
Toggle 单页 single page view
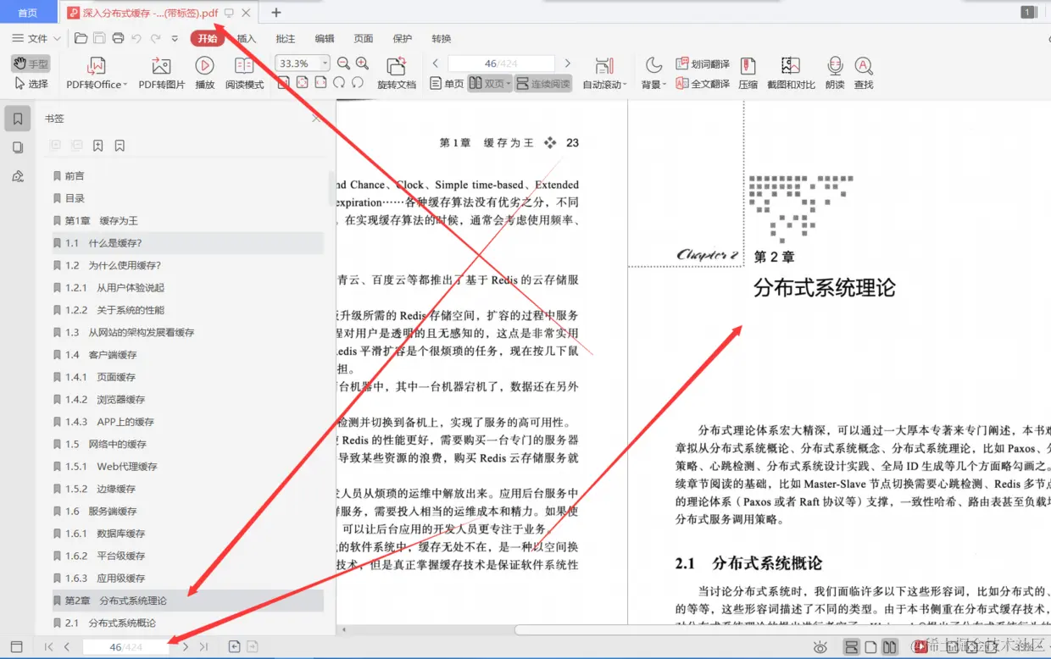[x=447, y=84]
